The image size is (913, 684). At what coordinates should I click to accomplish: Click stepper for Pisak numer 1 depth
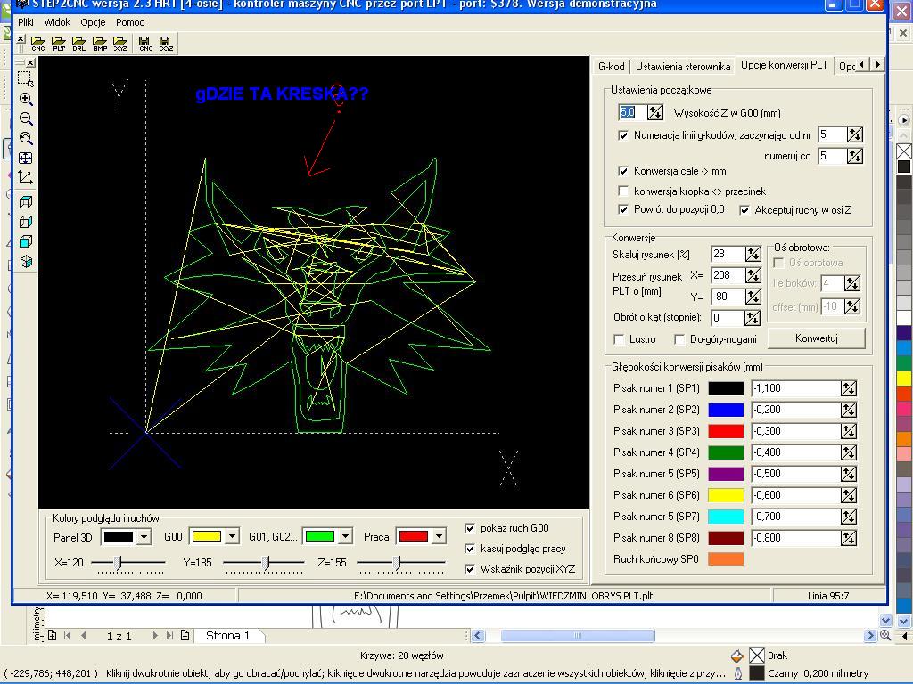849,388
